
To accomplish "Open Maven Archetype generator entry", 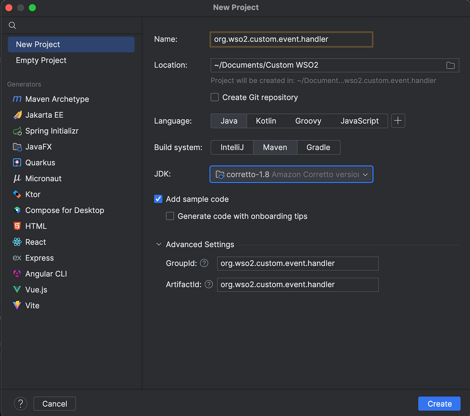I will [71, 99].
